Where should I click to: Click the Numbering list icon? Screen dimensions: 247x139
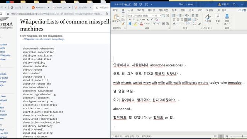(180, 15)
